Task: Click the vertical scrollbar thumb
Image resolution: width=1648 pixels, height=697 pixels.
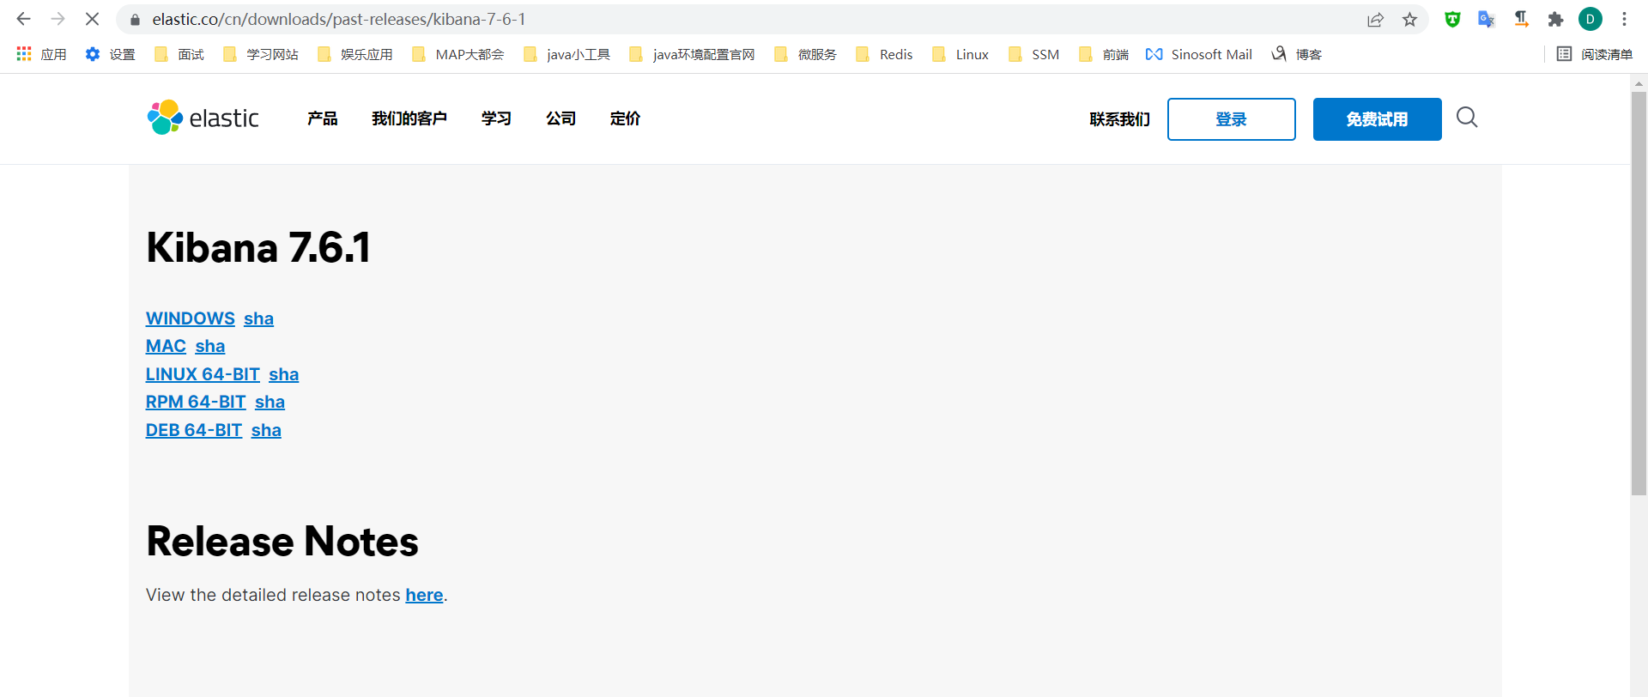Action: (x=1639, y=294)
